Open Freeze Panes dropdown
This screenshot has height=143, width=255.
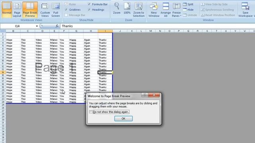click(177, 10)
